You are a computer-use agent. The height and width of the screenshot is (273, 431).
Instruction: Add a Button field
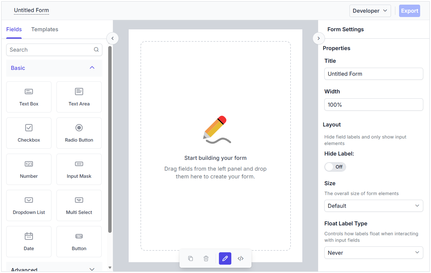79,241
